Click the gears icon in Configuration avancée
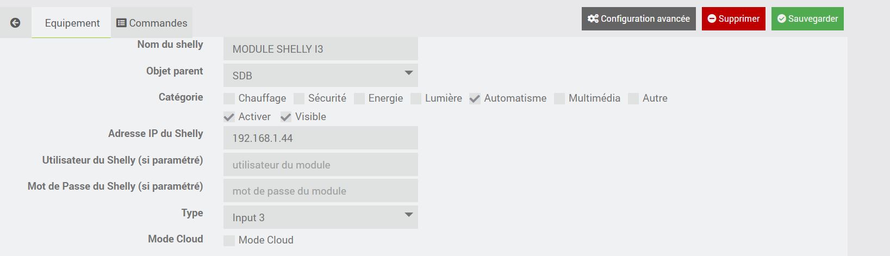890x256 pixels. point(593,18)
